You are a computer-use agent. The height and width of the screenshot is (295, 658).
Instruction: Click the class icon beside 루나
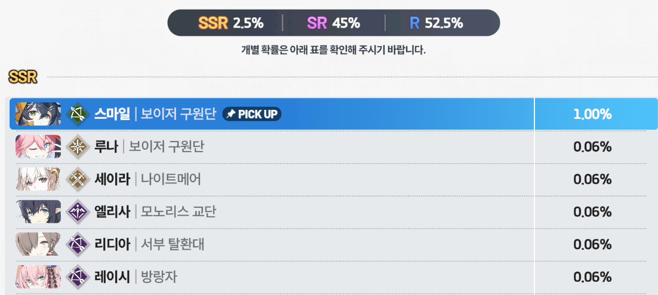point(77,146)
